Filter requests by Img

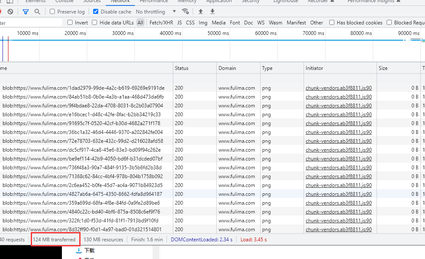point(203,23)
